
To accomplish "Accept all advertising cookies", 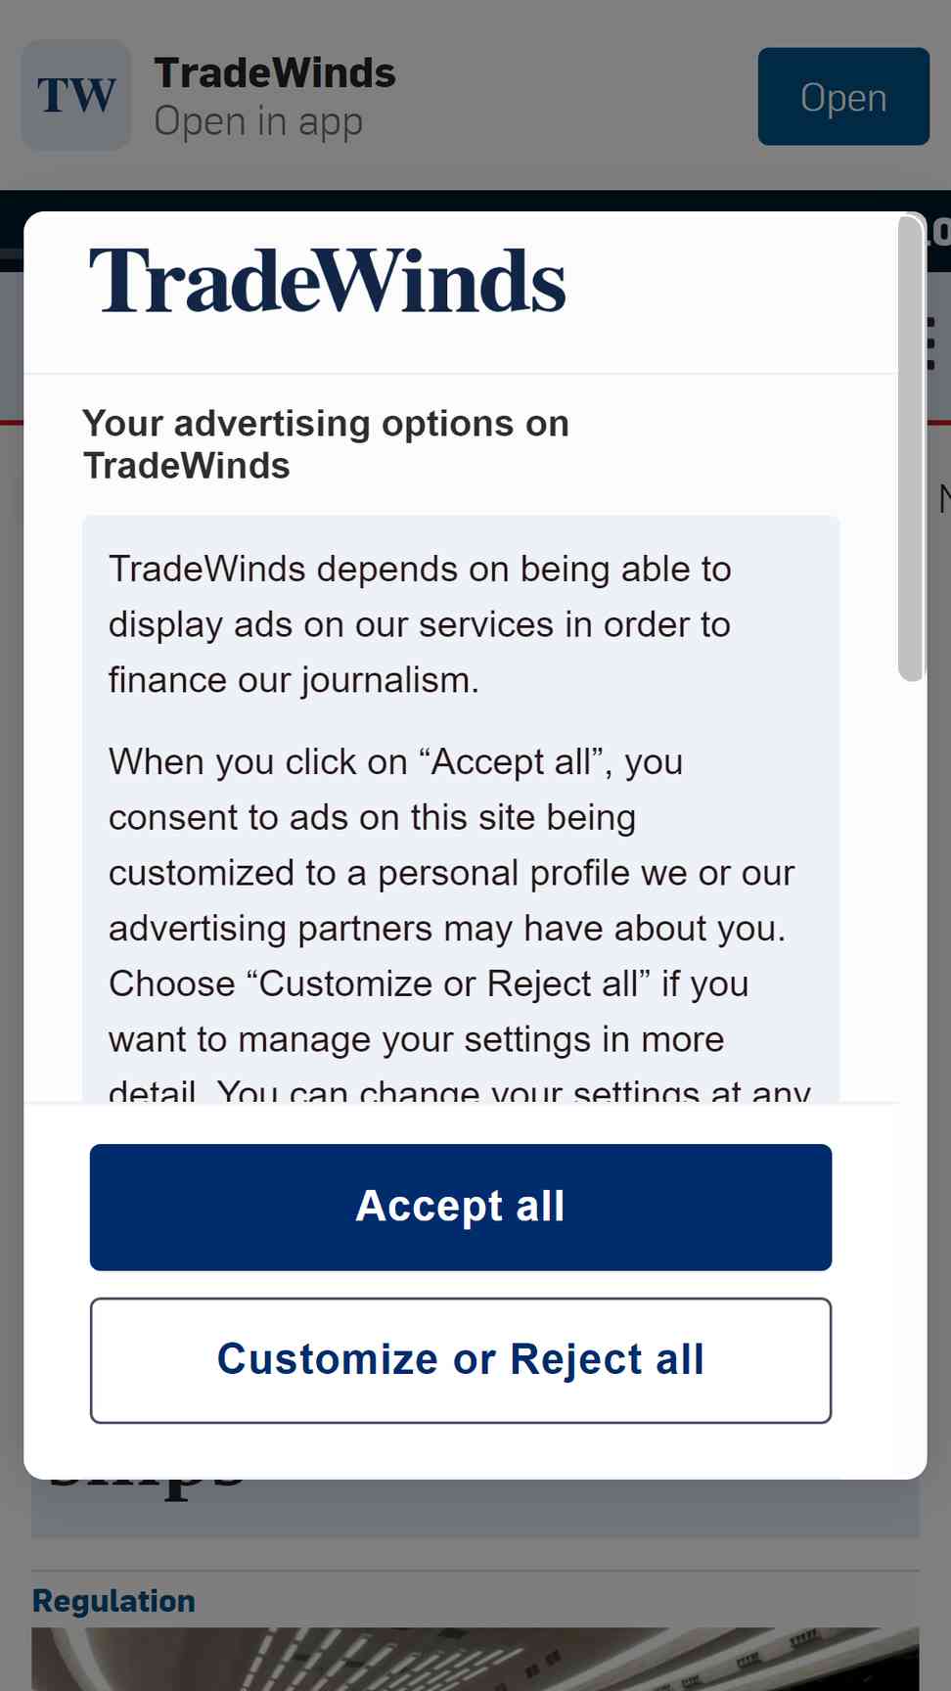I will point(461,1207).
